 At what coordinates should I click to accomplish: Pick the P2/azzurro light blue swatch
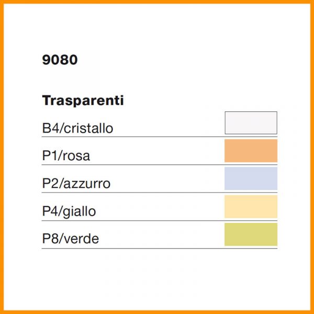pyautogui.click(x=251, y=178)
